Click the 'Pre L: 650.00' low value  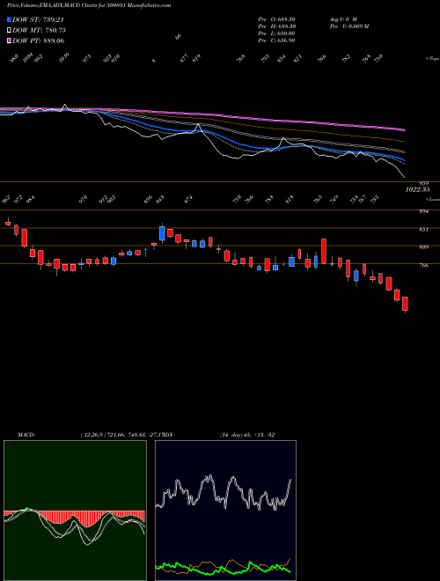click(x=276, y=33)
